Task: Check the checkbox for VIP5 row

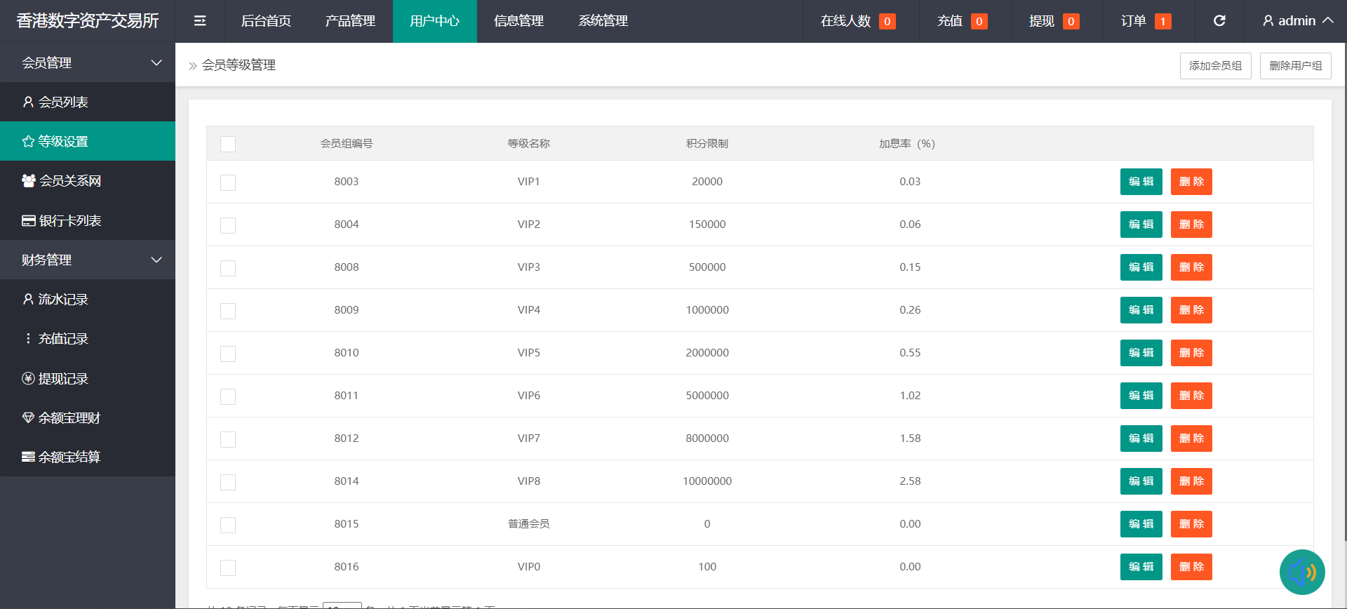Action: [228, 354]
